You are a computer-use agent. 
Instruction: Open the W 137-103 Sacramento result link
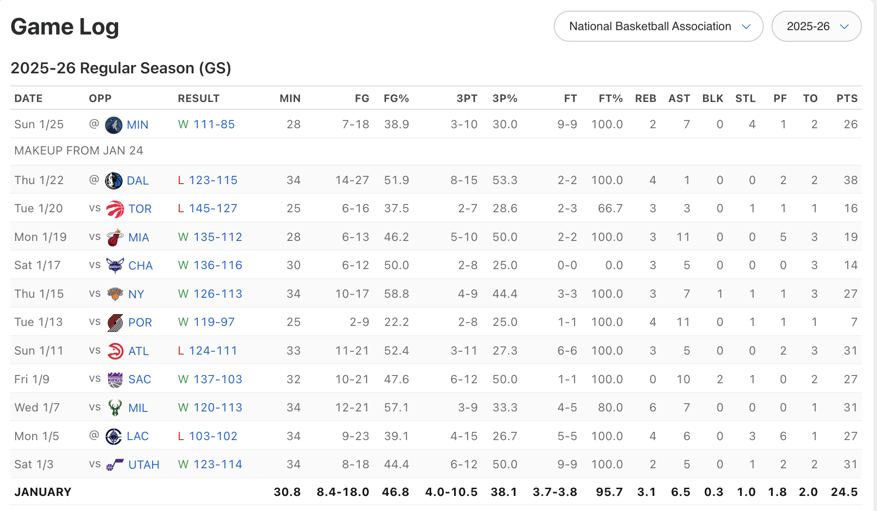click(x=210, y=379)
